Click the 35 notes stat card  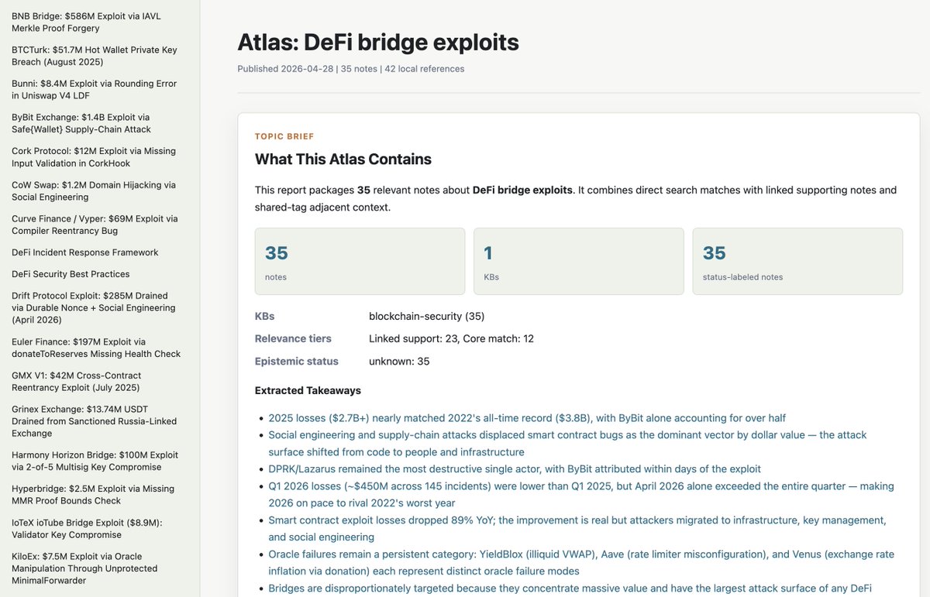360,261
